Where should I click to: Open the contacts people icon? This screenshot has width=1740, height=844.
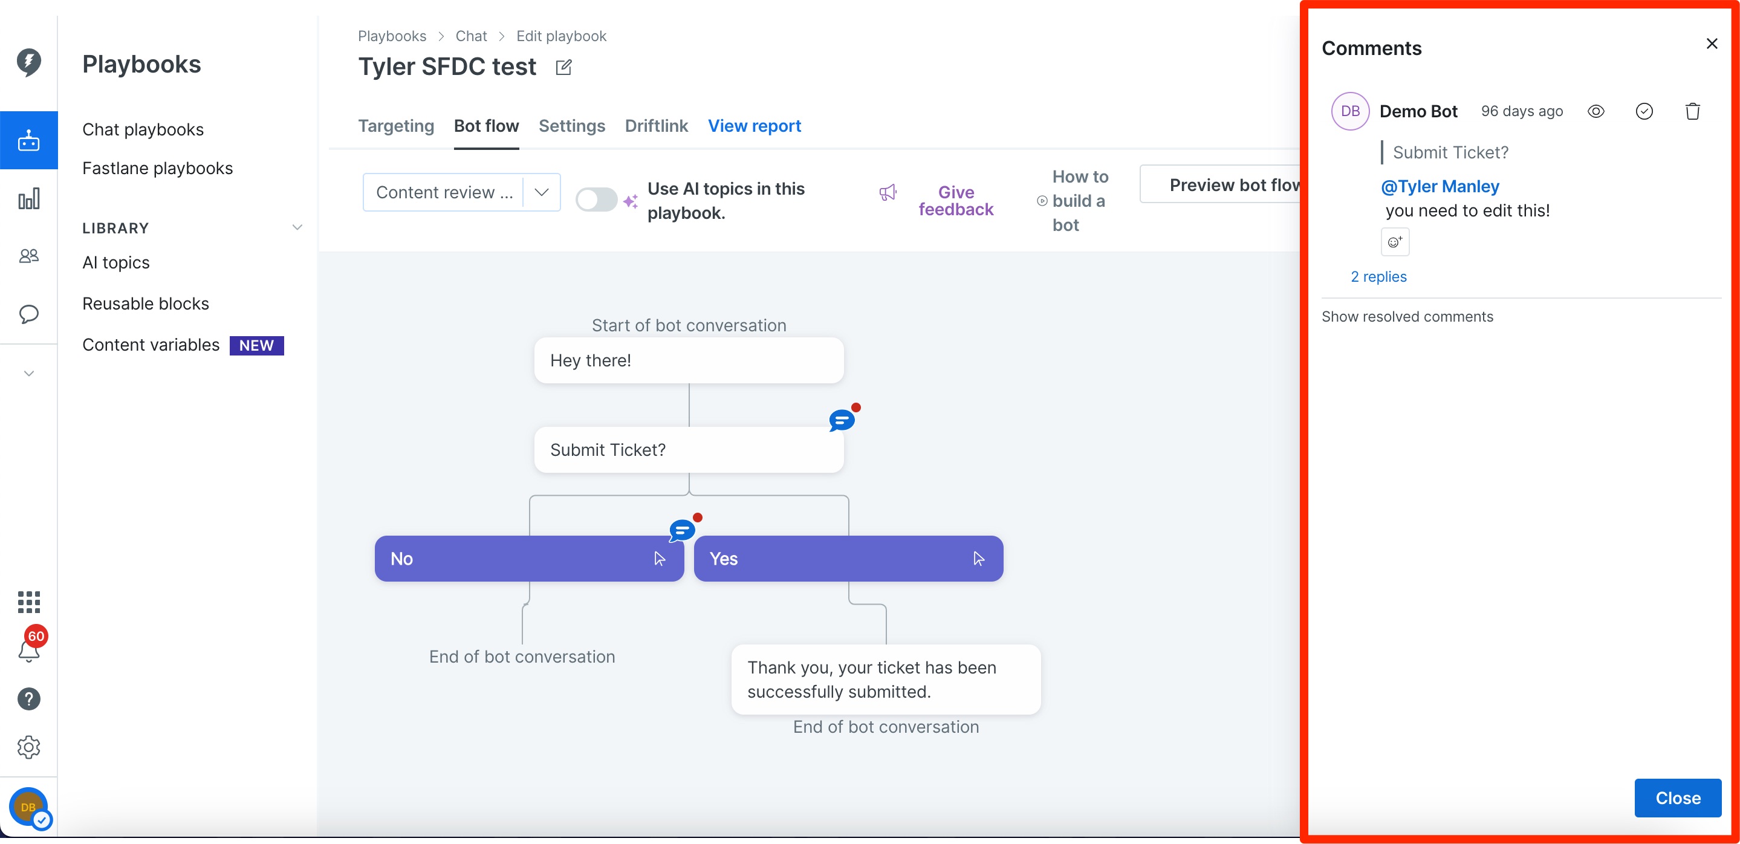click(28, 256)
